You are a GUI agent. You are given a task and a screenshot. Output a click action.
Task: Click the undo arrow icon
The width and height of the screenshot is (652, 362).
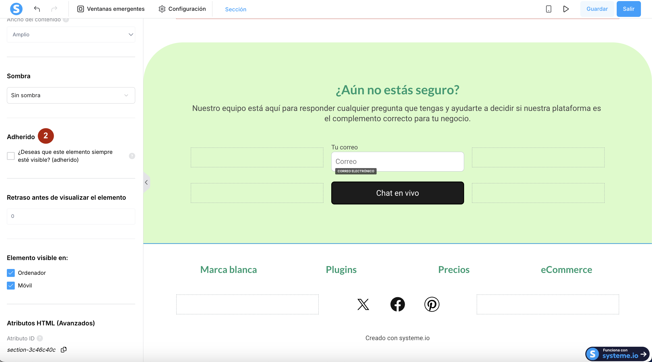37,9
